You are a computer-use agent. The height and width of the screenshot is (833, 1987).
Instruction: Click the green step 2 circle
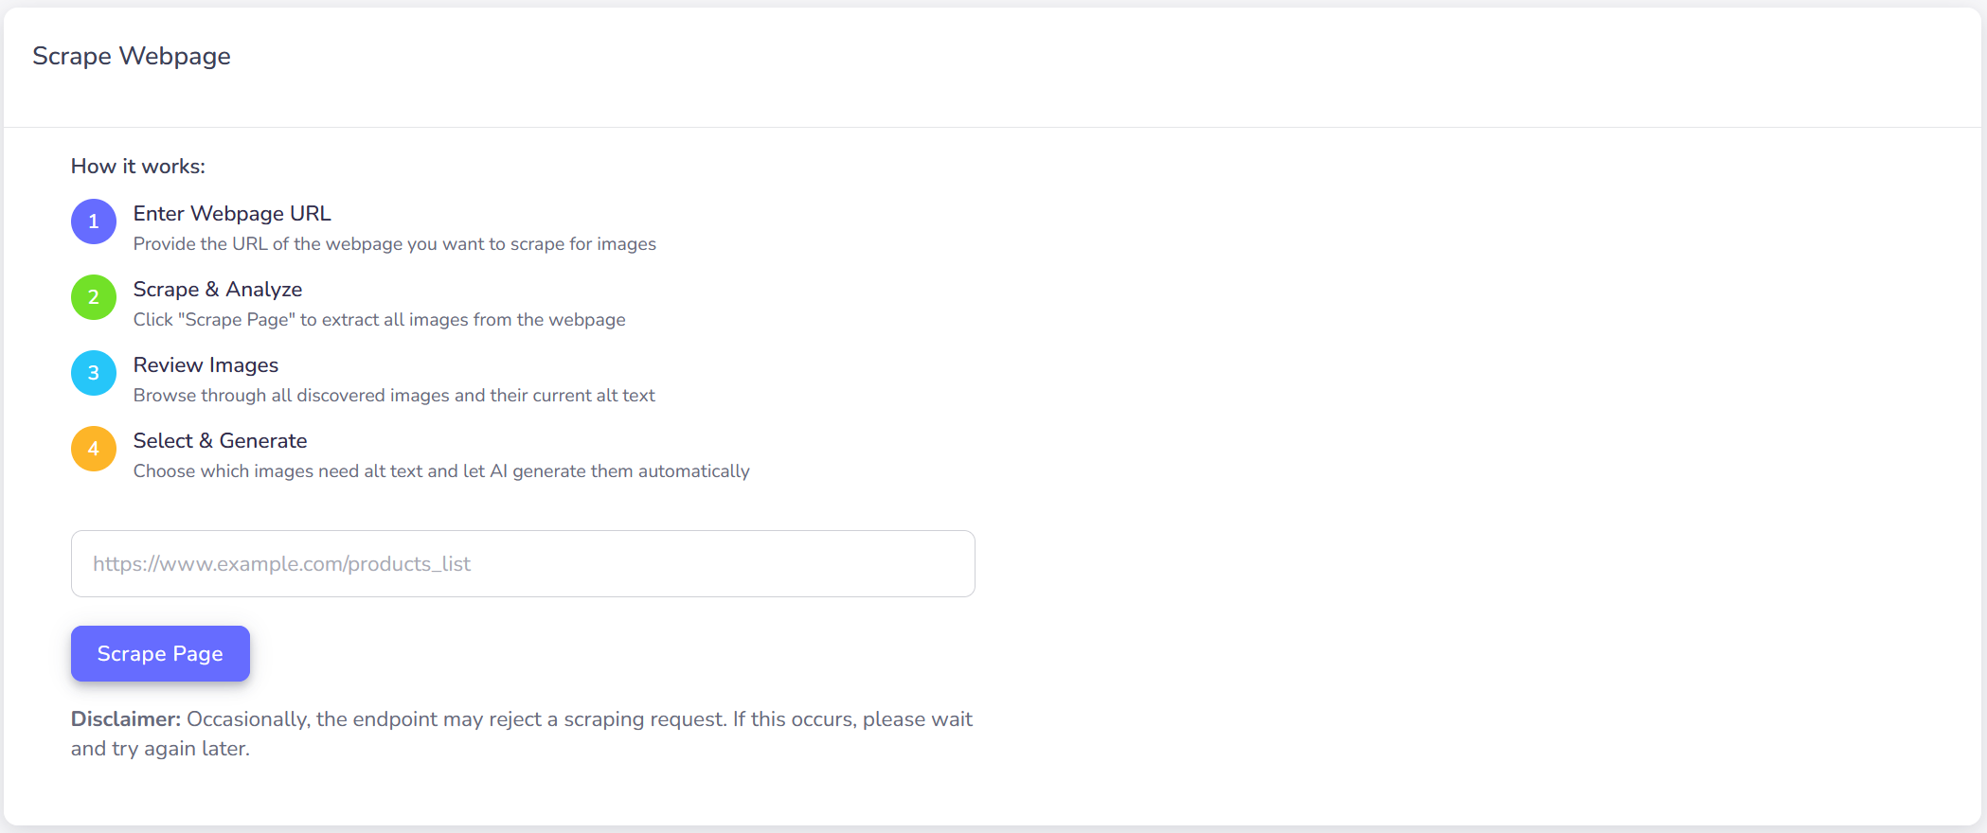[x=93, y=297]
